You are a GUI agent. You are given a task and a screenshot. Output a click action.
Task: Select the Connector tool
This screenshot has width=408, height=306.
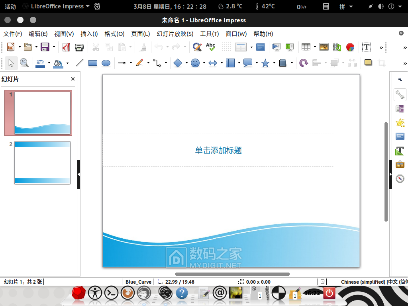click(157, 63)
